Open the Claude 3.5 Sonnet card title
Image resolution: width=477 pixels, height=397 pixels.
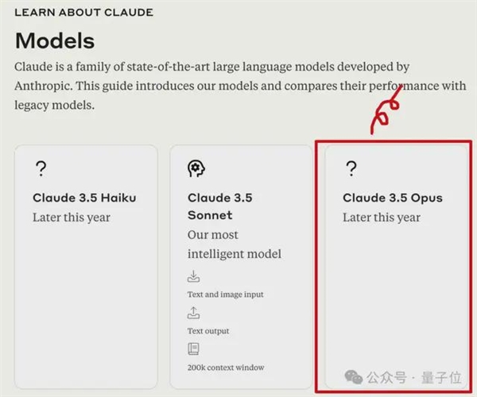coord(220,206)
